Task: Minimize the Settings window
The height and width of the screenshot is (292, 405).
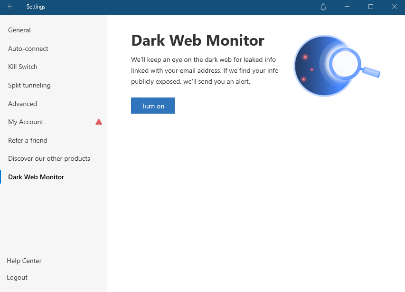Action: [x=347, y=7]
